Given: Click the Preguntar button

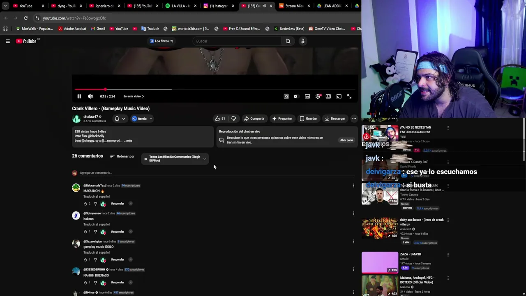Looking at the screenshot, I should (x=282, y=118).
